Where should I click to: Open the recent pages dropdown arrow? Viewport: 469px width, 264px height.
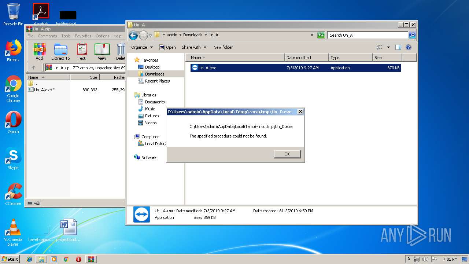[x=150, y=35]
